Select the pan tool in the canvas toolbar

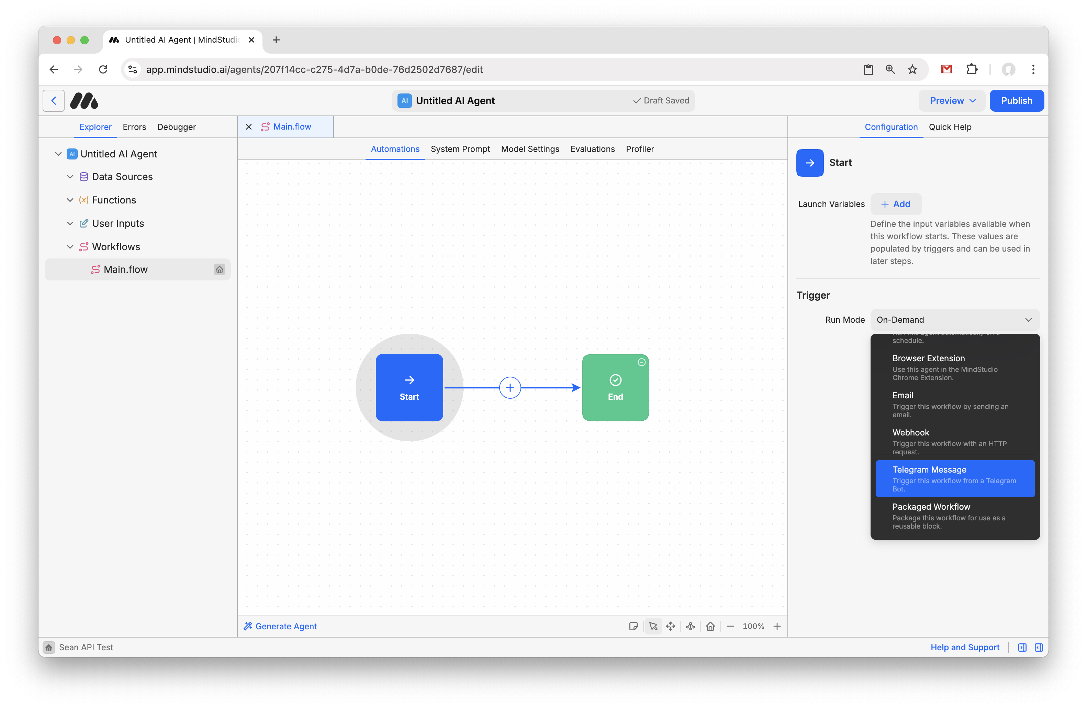pos(671,626)
